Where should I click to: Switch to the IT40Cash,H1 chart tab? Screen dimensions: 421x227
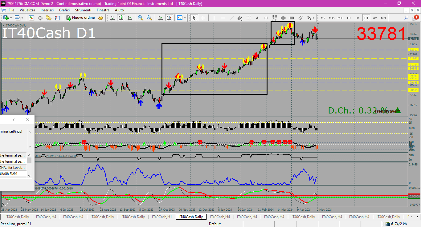pyautogui.click(x=161, y=217)
